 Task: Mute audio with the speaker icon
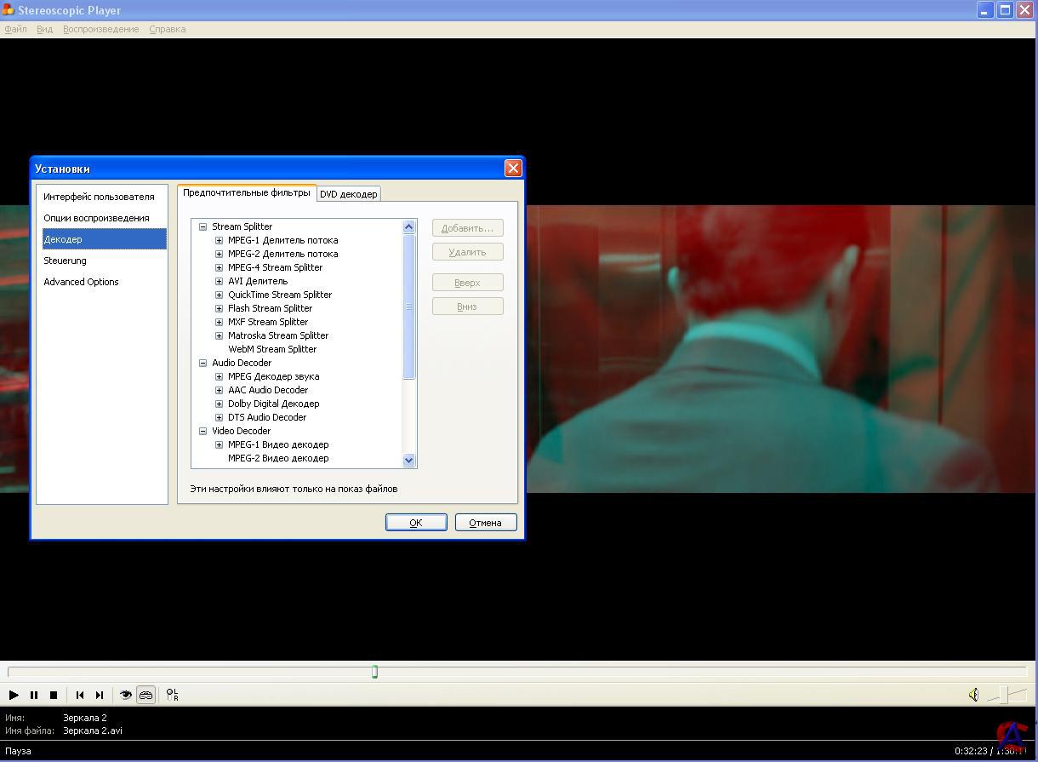pyautogui.click(x=974, y=695)
